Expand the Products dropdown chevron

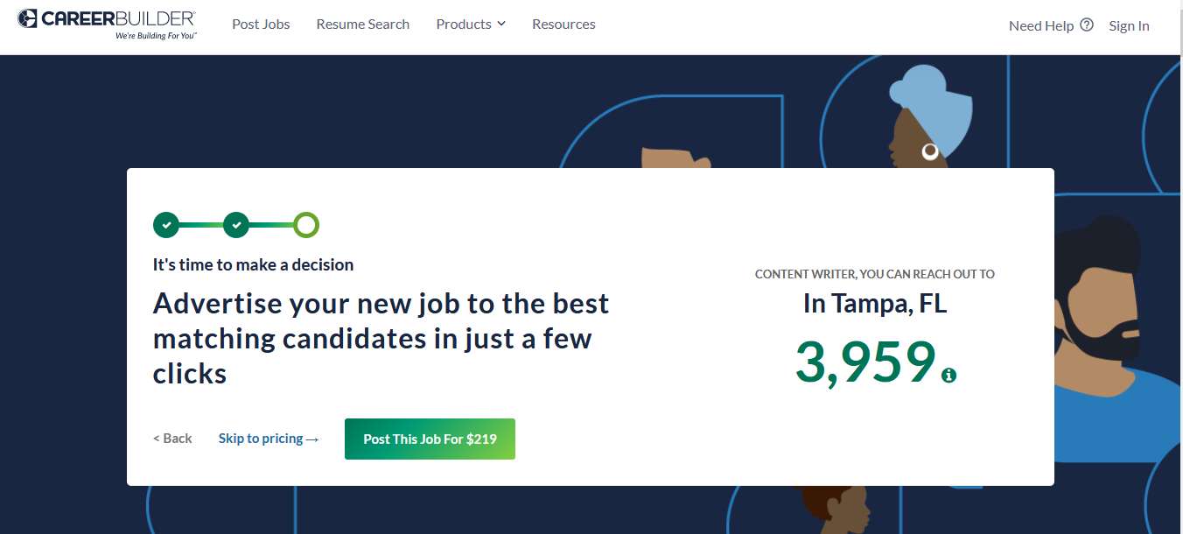tap(501, 24)
